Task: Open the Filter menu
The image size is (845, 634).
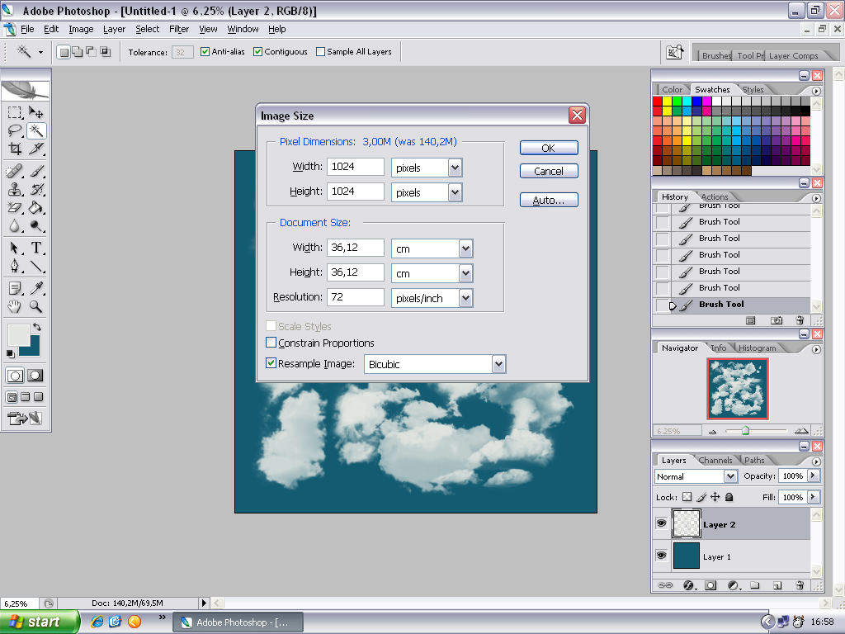Action: pos(179,29)
